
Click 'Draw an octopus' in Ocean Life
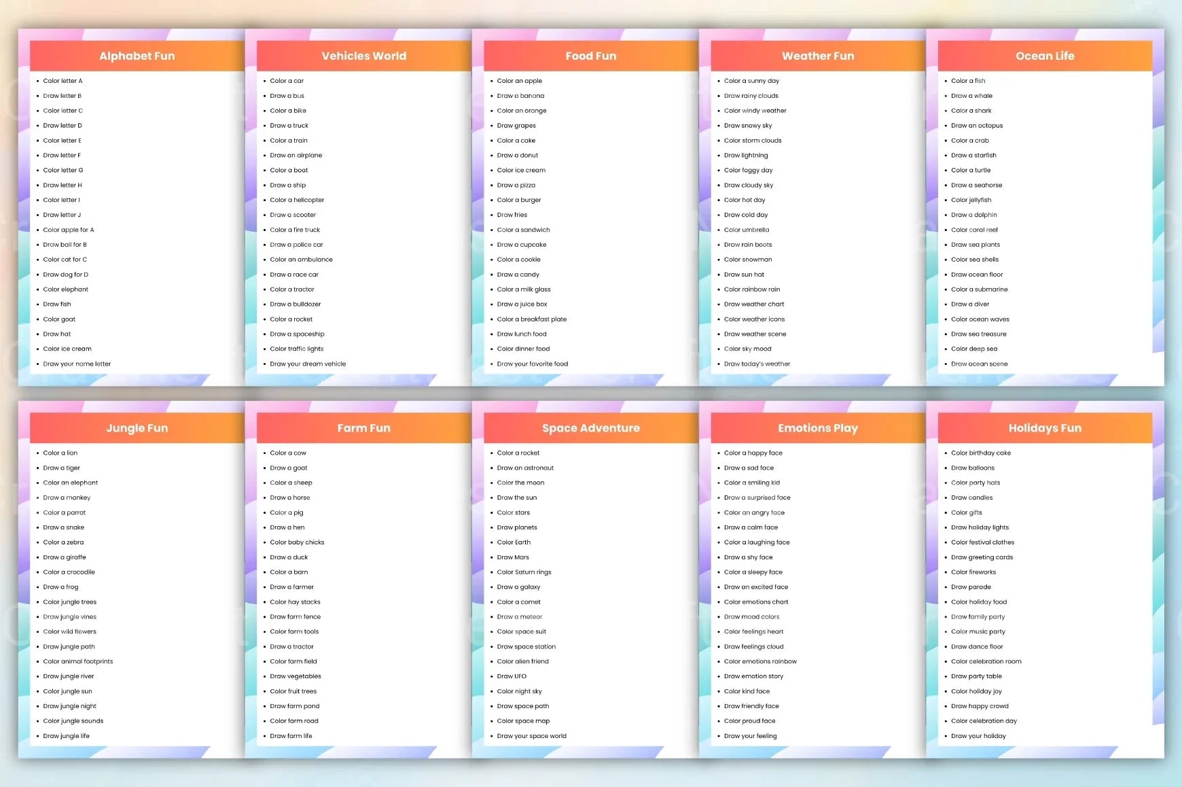click(977, 126)
